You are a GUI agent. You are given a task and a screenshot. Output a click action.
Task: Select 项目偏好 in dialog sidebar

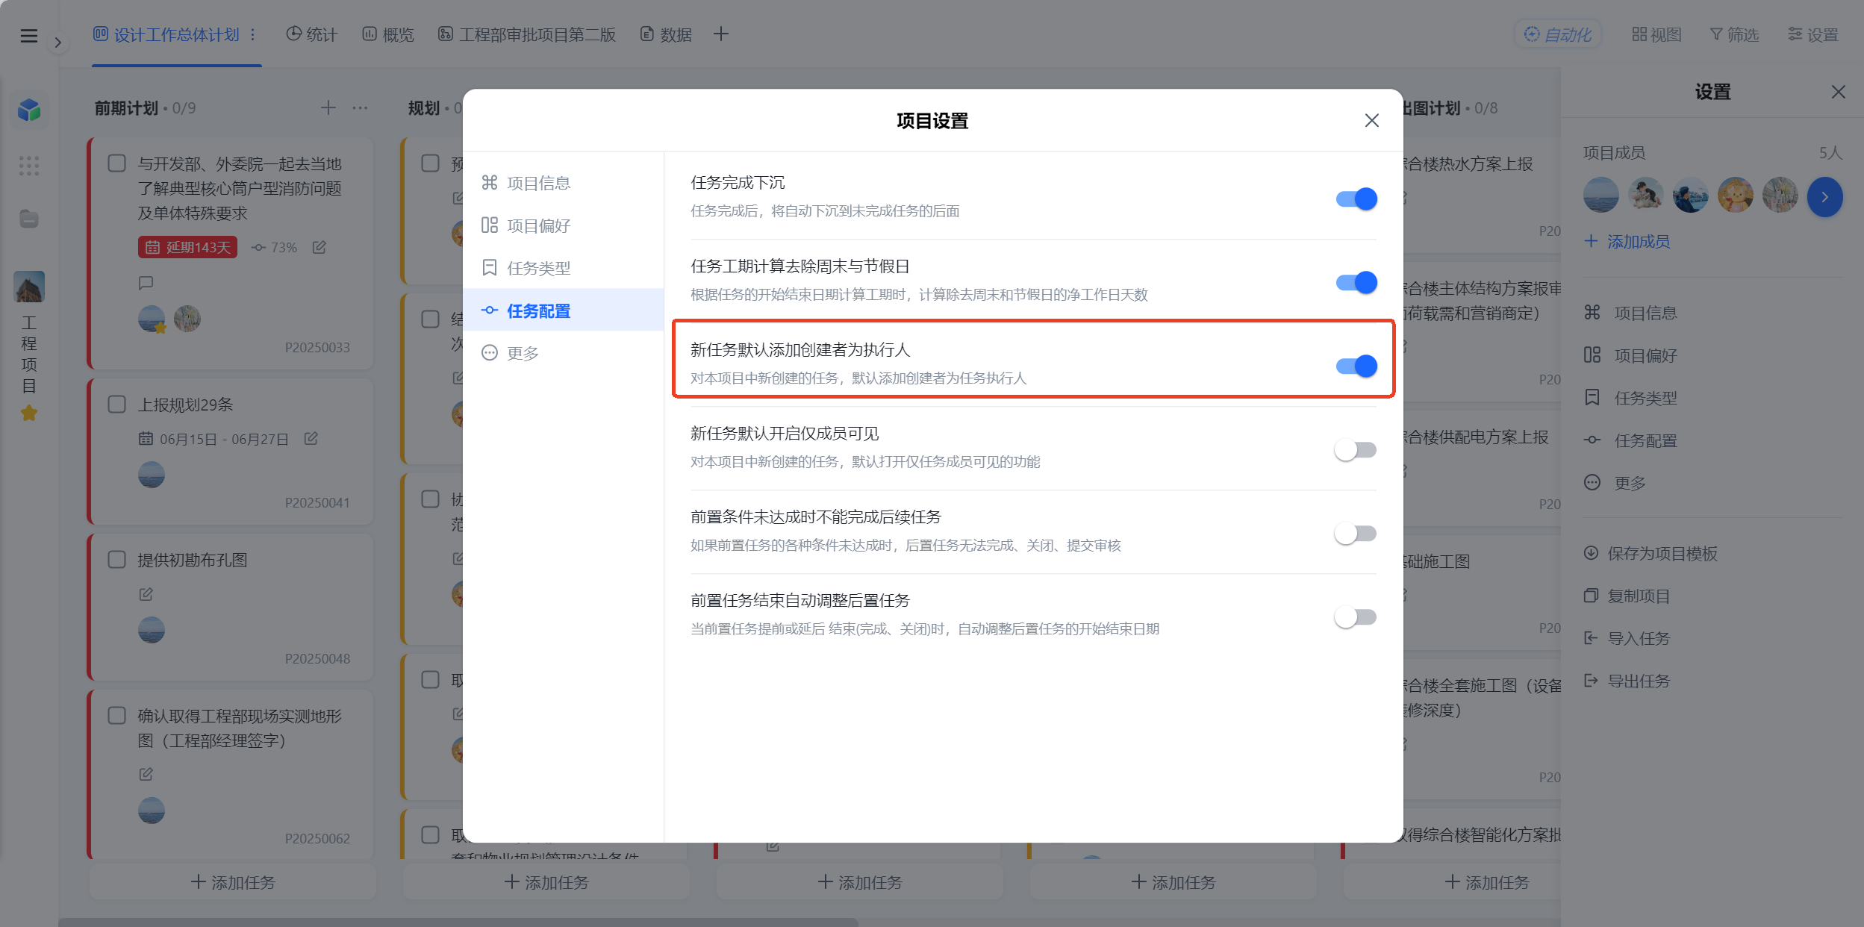563,225
